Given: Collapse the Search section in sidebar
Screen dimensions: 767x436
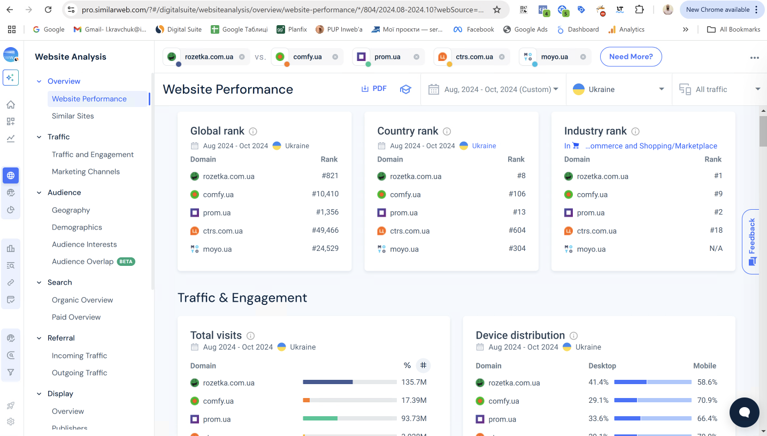Looking at the screenshot, I should tap(39, 282).
